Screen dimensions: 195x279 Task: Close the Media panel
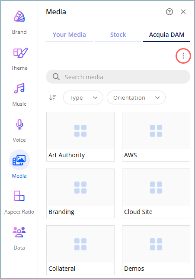coord(183,12)
